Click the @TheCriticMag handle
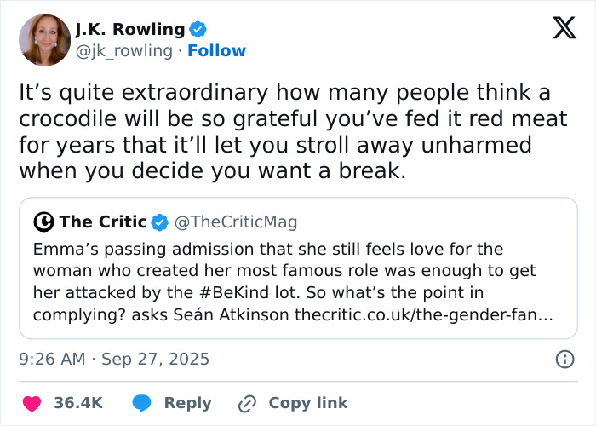This screenshot has width=596, height=426. point(236,222)
